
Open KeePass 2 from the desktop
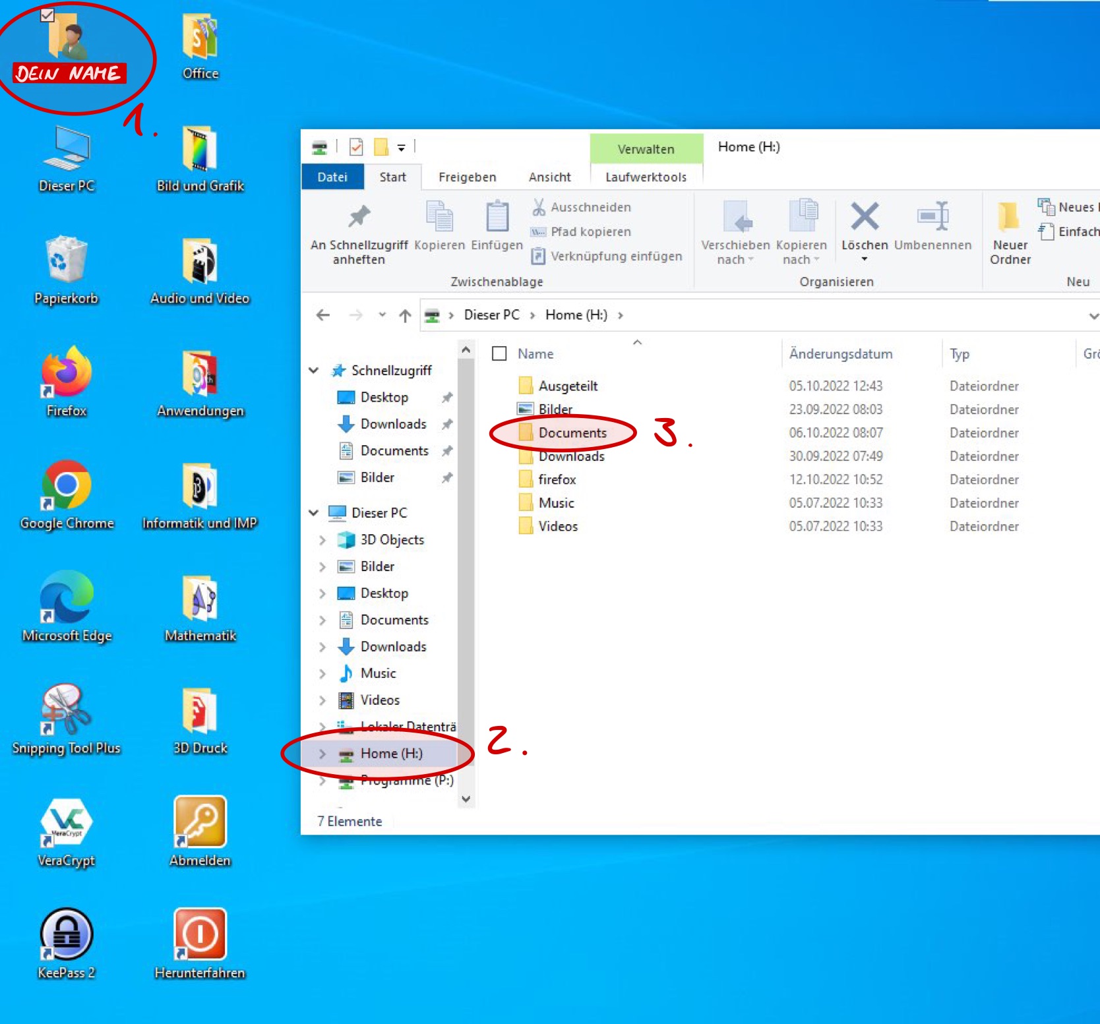67,935
